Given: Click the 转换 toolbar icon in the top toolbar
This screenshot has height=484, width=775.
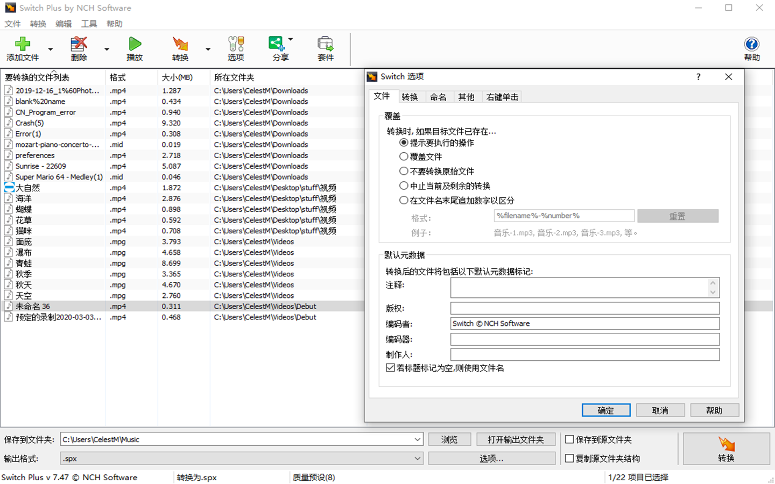Looking at the screenshot, I should (x=180, y=48).
